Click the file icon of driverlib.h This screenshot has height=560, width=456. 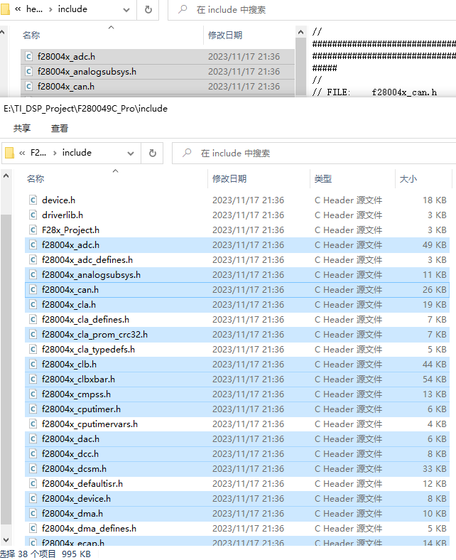click(x=33, y=215)
